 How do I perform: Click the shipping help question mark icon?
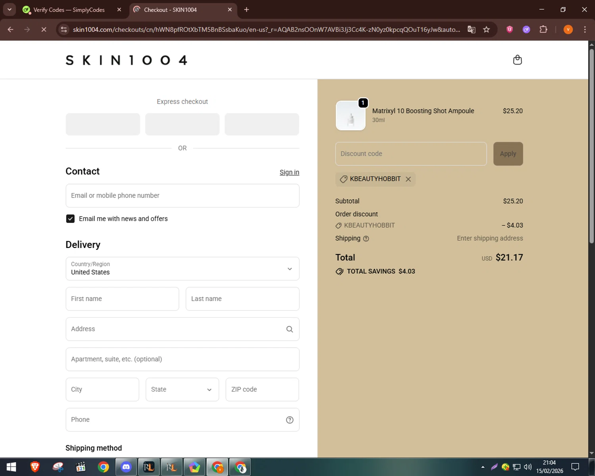(366, 239)
